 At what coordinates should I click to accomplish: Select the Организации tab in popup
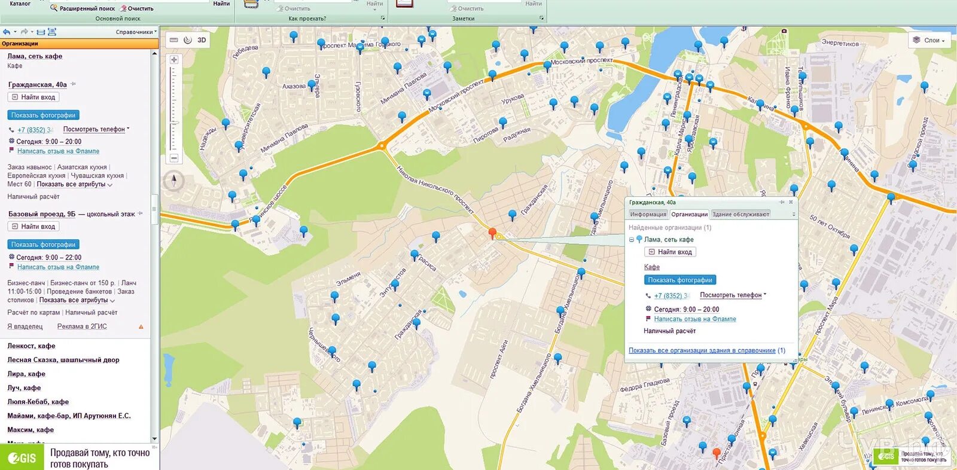[x=689, y=214]
